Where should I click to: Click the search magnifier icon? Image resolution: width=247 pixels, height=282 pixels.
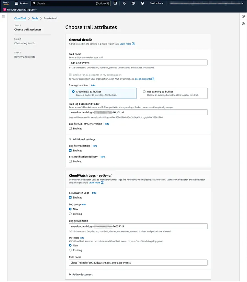coord(34,3)
